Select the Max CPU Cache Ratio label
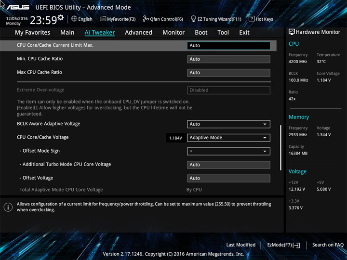The width and height of the screenshot is (347, 260). click(x=40, y=72)
